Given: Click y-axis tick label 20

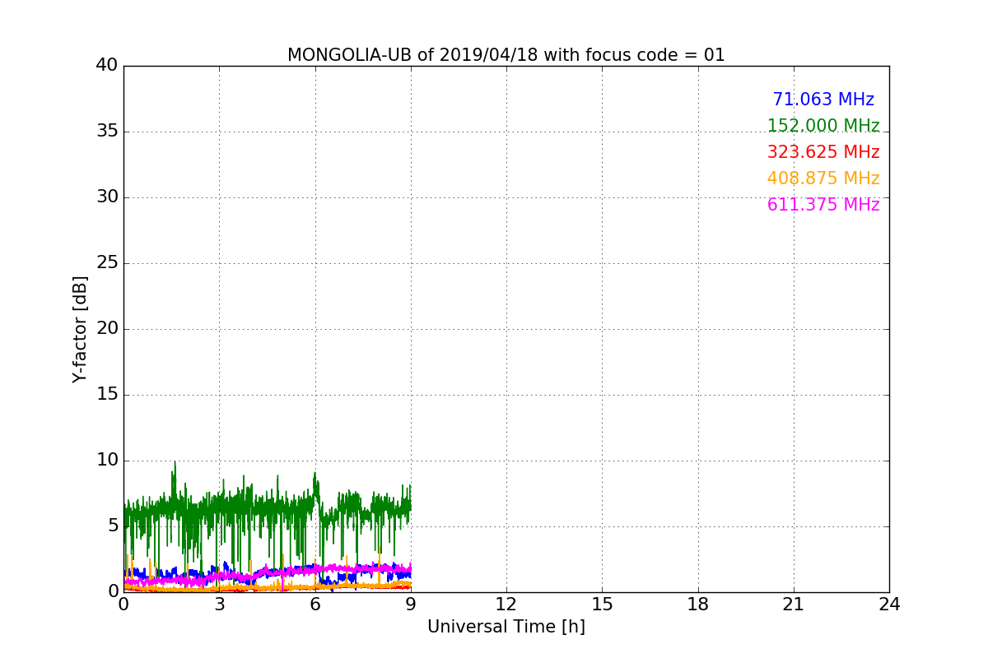Looking at the screenshot, I should pos(107,329).
